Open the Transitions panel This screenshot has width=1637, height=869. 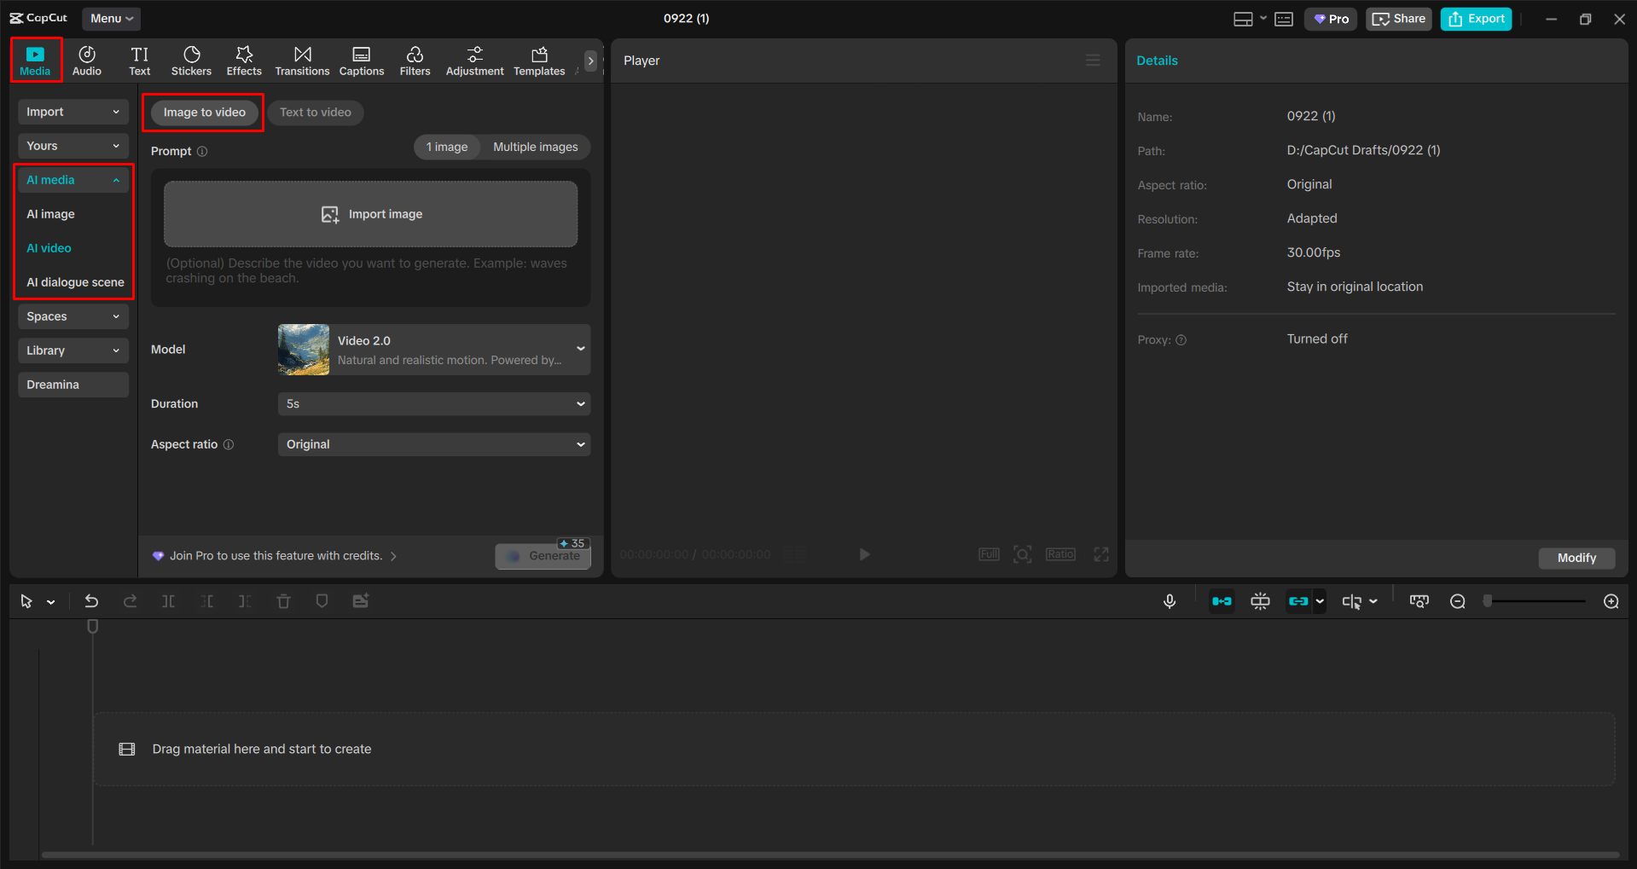coord(302,60)
